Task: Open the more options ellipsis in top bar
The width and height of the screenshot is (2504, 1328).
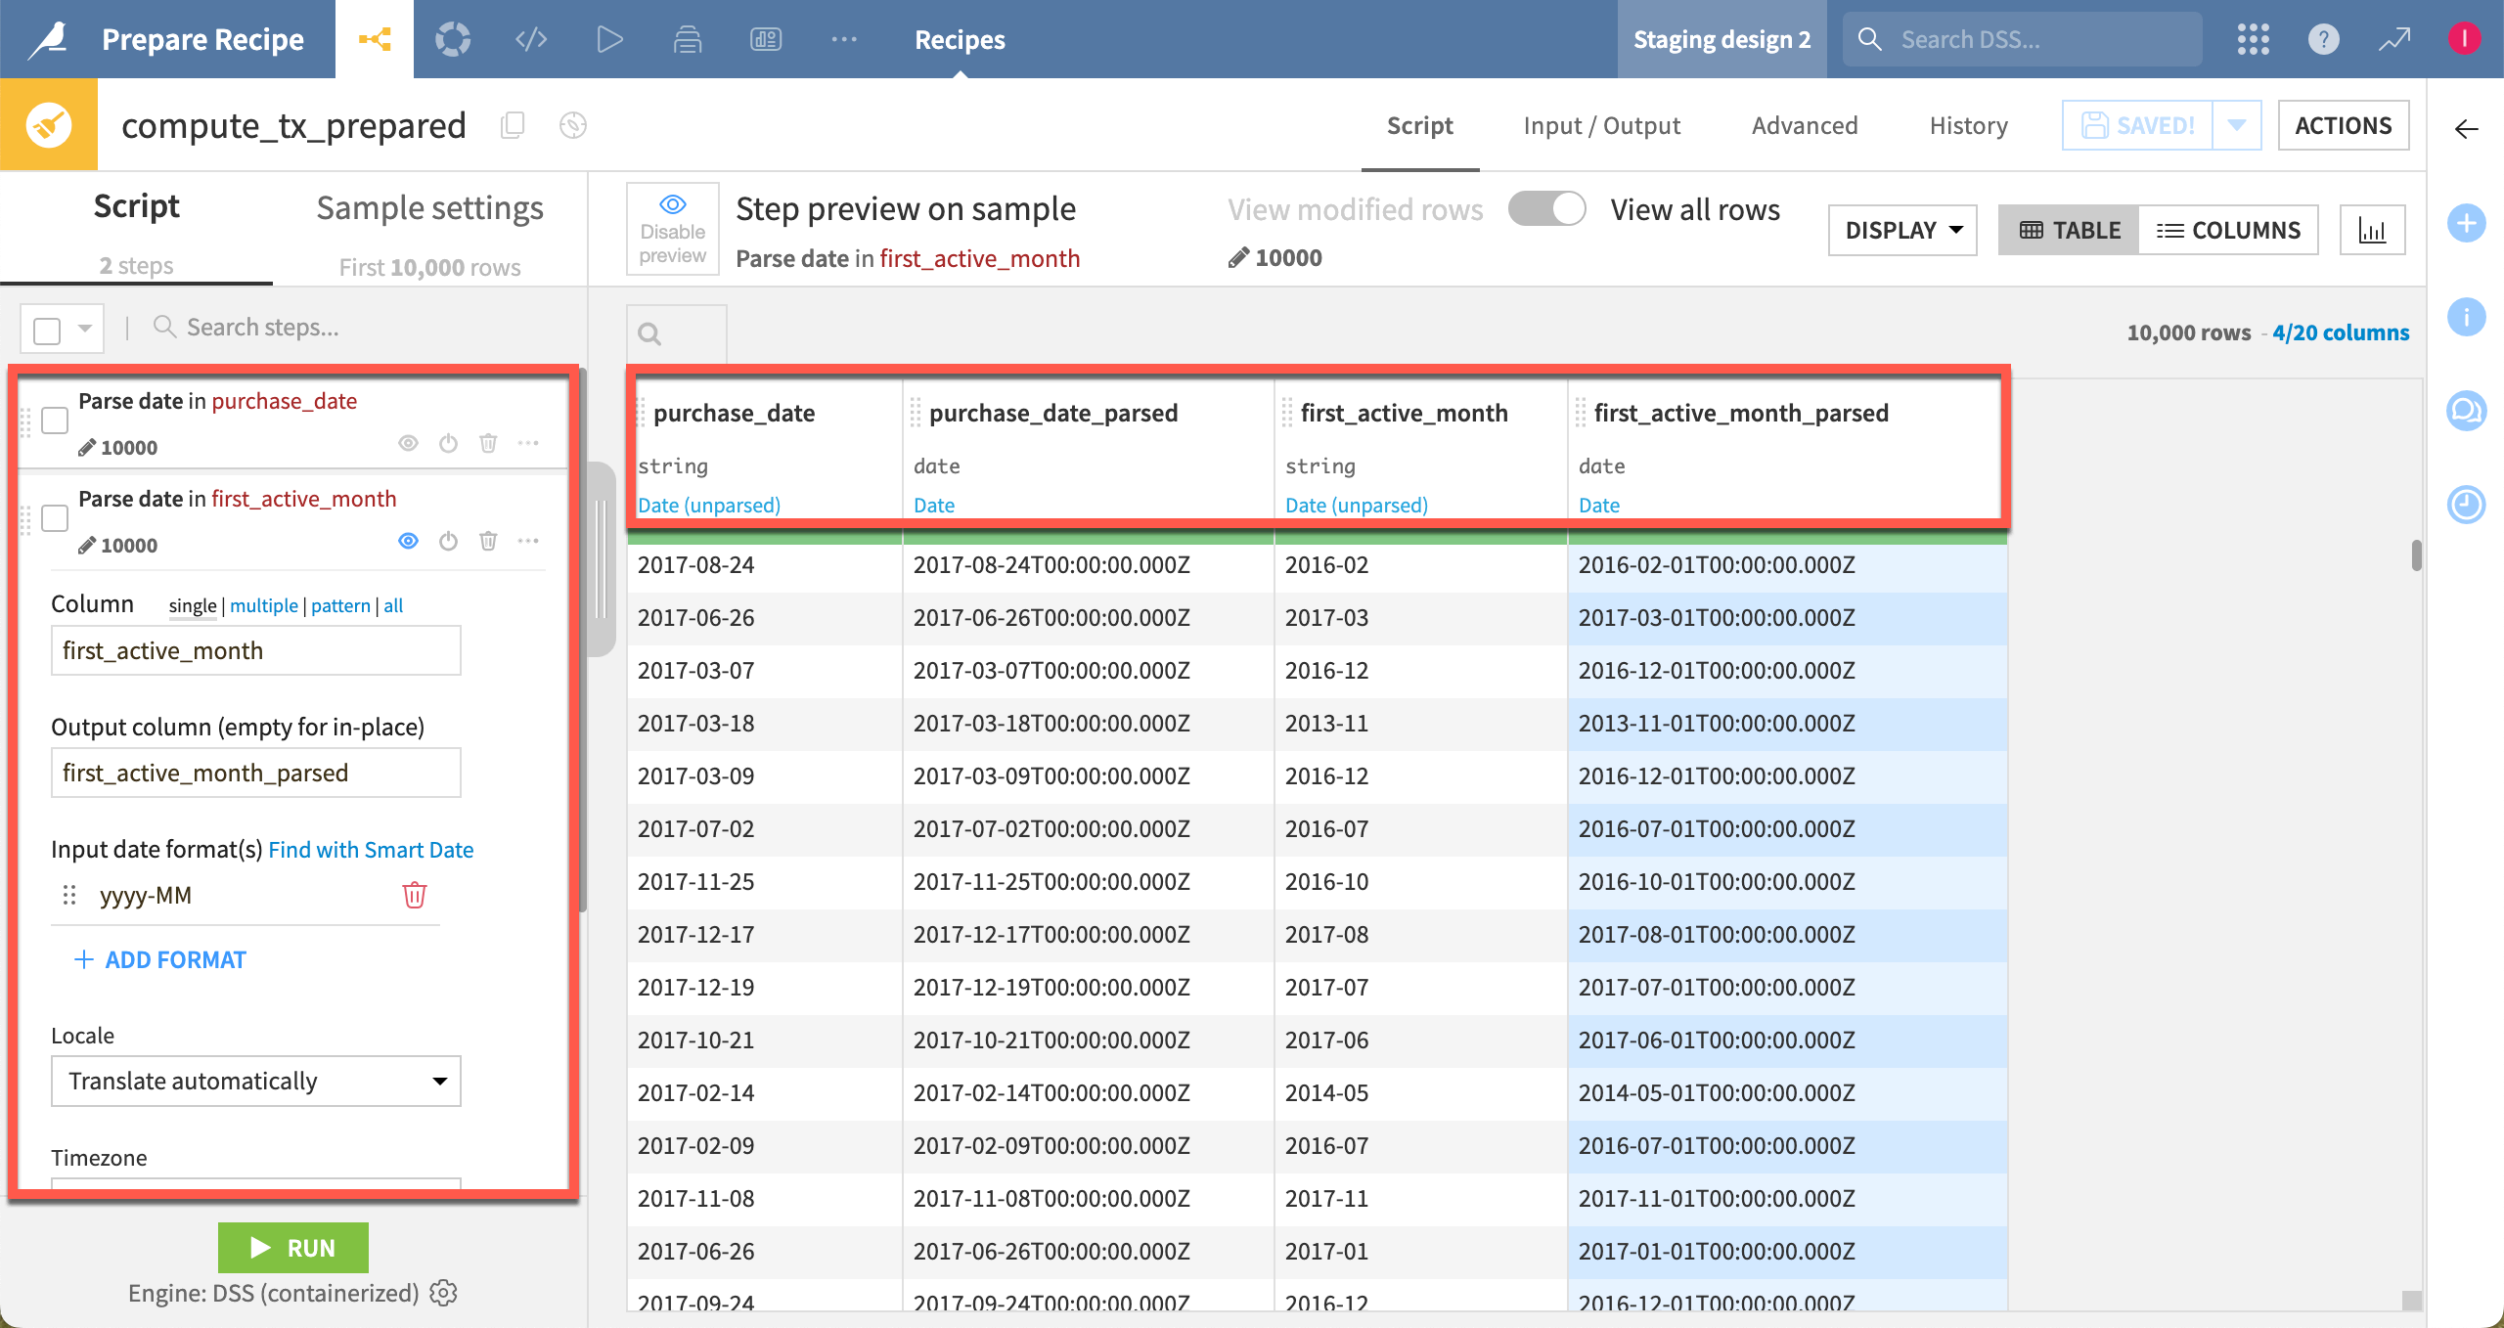Action: point(844,39)
